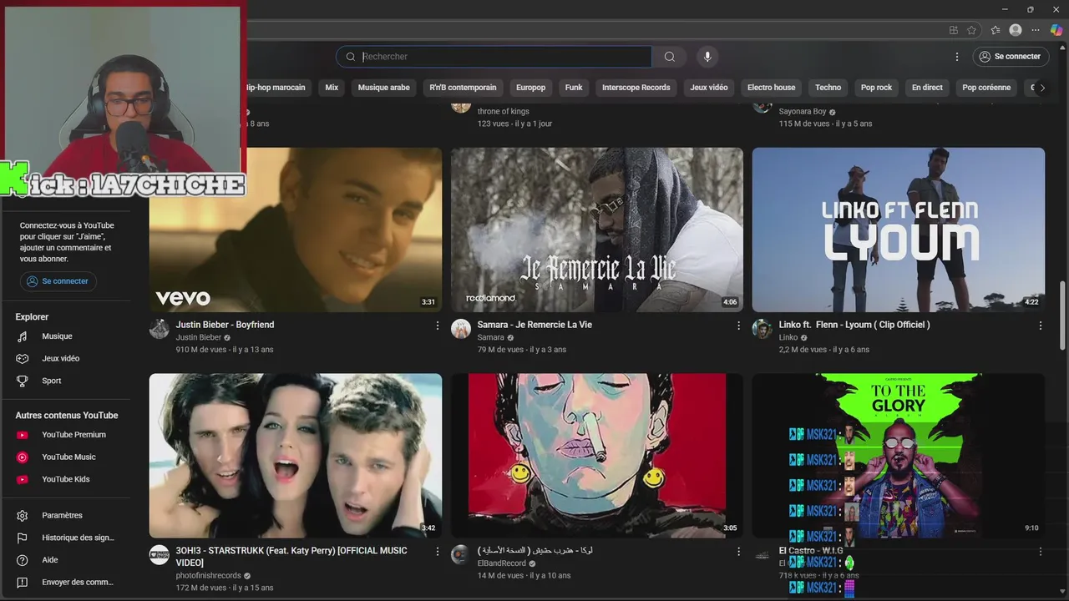Select the Techno chip
1069x601 pixels.
pos(828,88)
